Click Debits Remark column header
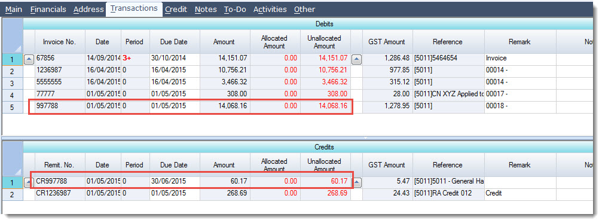 pos(520,42)
